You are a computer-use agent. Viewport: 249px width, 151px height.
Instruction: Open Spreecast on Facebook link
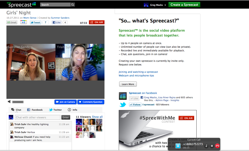143,93
